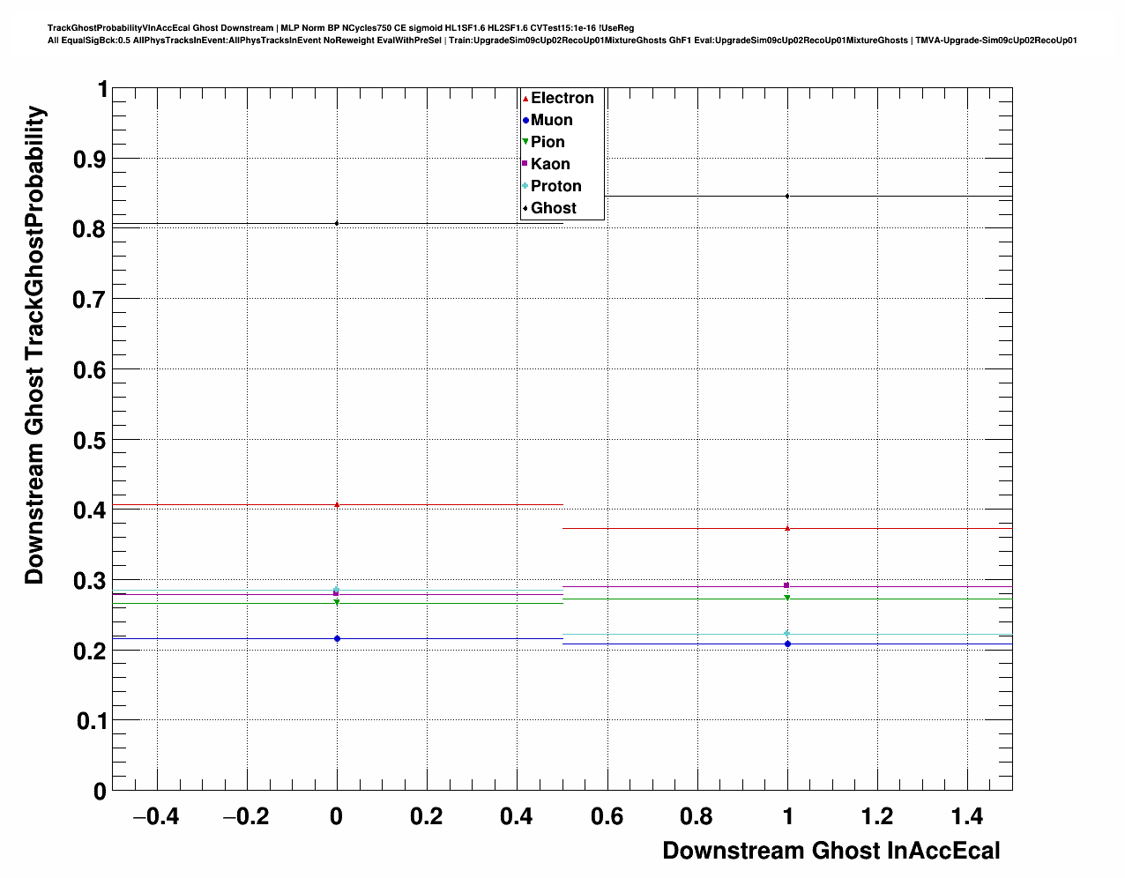
Task: Select Ghost data point at x=0
Action: (337, 223)
